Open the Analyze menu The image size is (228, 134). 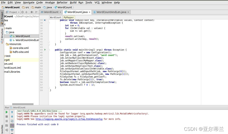coord(50,2)
